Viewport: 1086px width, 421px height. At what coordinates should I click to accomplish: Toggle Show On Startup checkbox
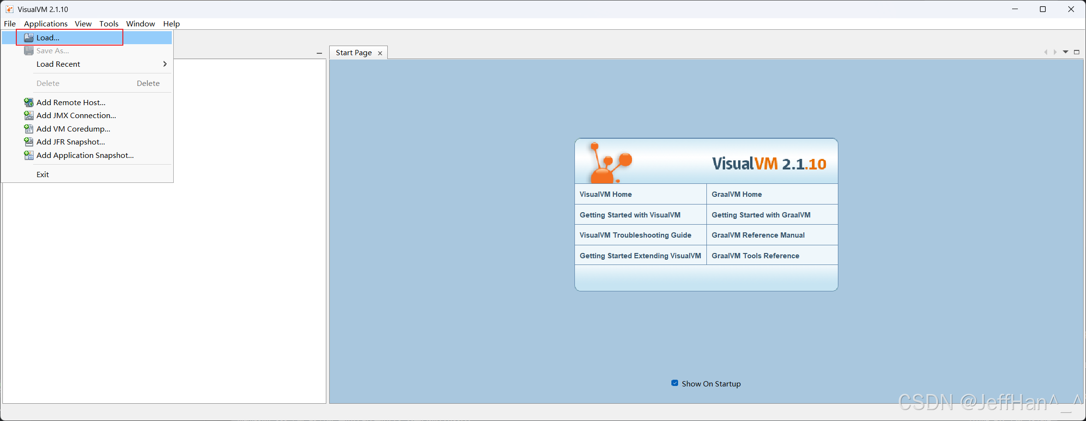pyautogui.click(x=675, y=383)
